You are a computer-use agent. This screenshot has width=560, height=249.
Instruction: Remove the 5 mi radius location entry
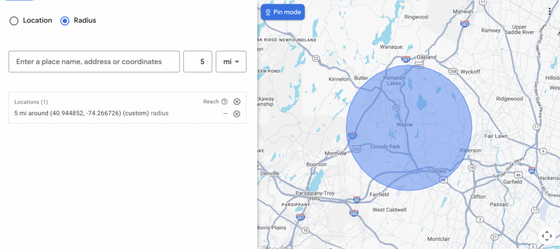tap(237, 114)
